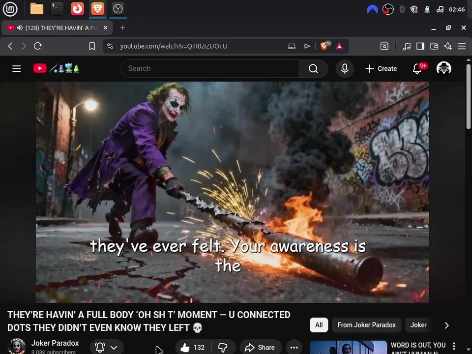Open the Files folder launcher in the panel
Viewport: 472px width, 354px height.
tap(37, 9)
